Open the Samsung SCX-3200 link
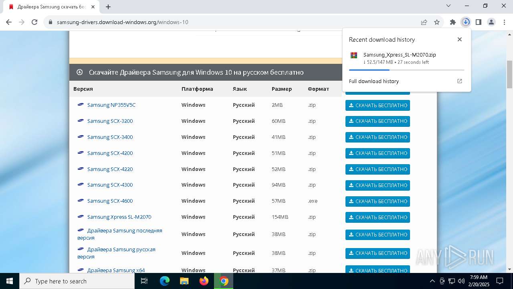 click(110, 121)
